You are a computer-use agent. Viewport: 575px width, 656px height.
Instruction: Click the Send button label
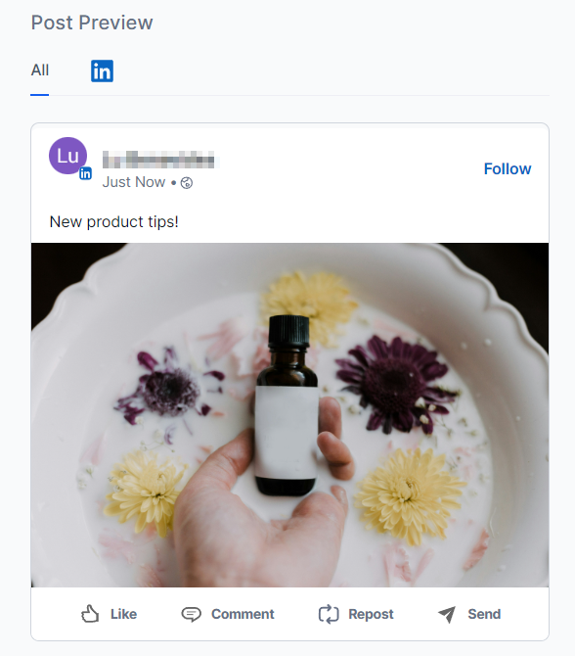point(484,614)
